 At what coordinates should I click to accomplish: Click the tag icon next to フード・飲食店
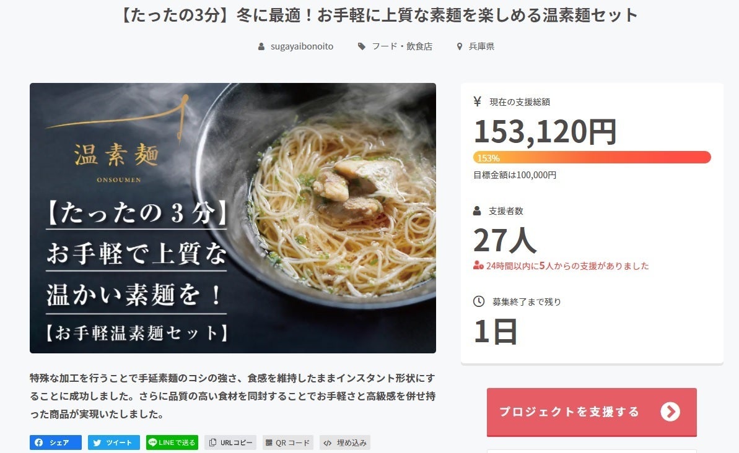(362, 46)
